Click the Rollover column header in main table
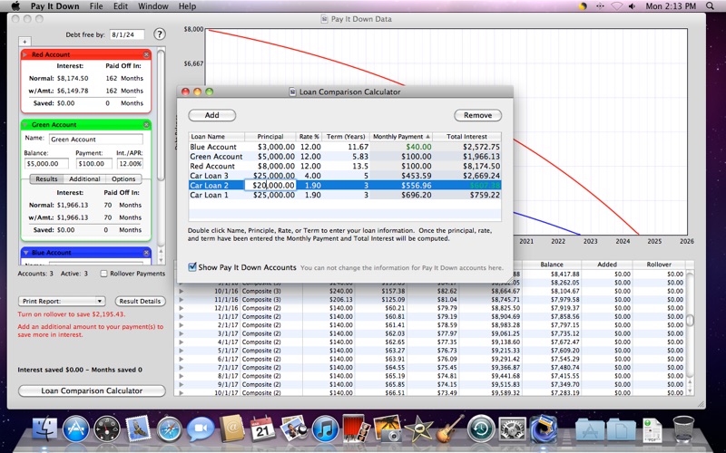 [x=659, y=265]
